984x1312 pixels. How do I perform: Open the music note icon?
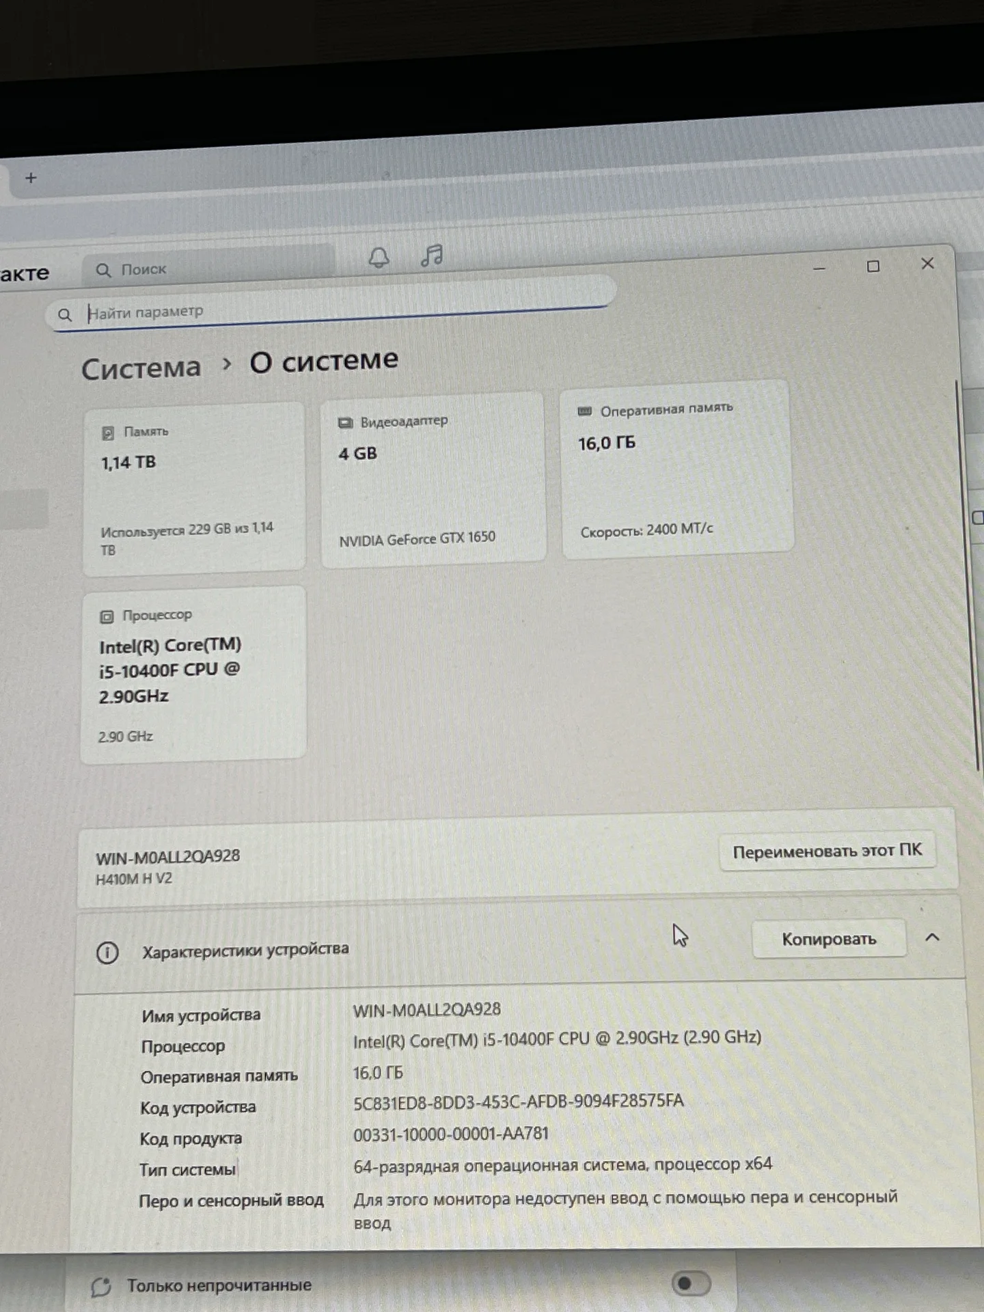[432, 256]
